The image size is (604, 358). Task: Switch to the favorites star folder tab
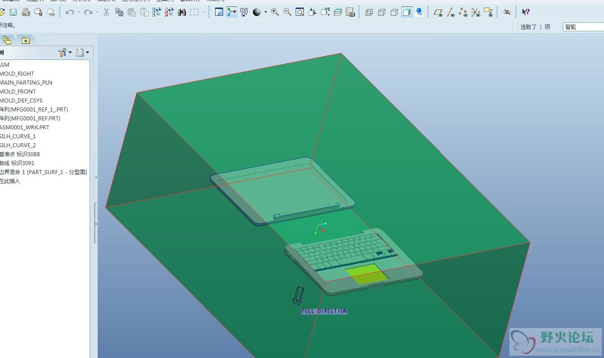pyautogui.click(x=26, y=41)
